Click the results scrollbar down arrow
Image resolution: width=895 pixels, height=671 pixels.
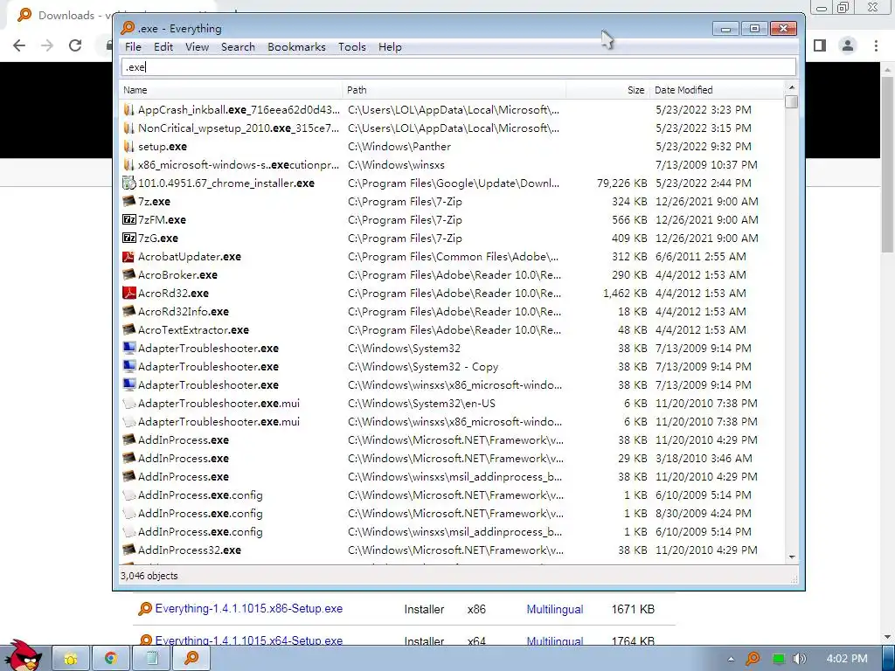791,557
